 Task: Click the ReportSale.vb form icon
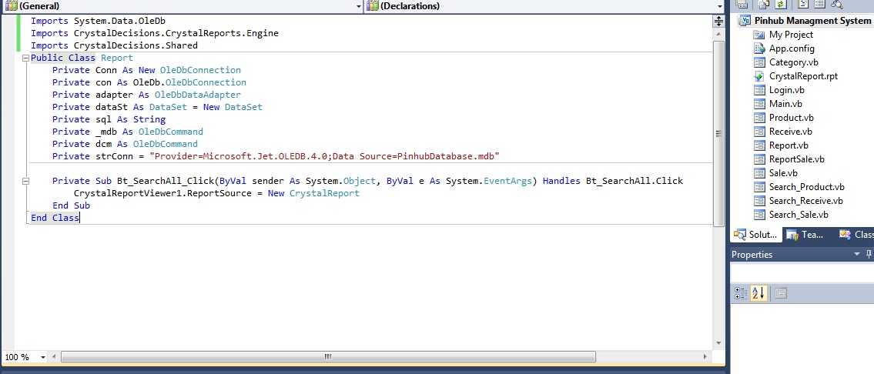point(758,159)
